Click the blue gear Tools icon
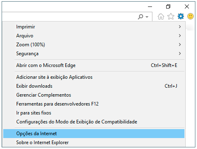Viewport: 197px width, 149px height. point(181,16)
